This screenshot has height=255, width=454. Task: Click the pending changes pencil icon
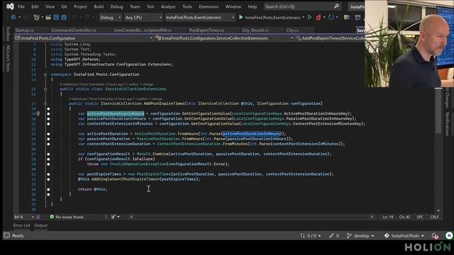coord(331,236)
